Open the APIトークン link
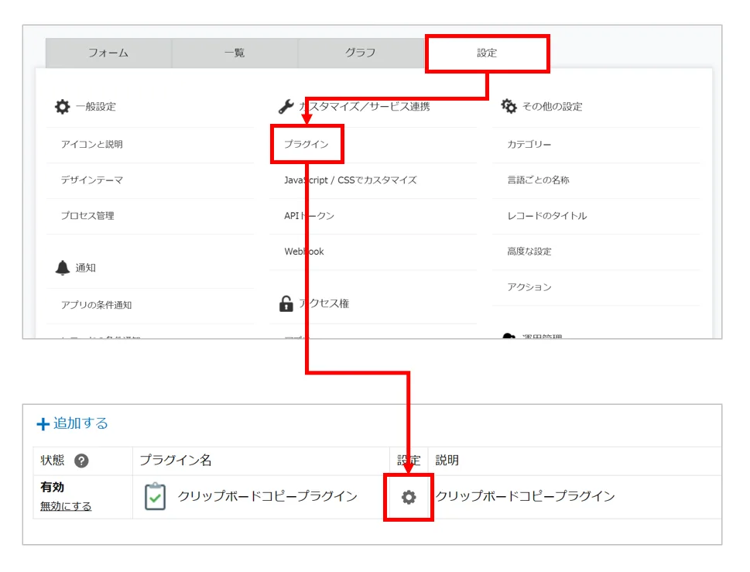This screenshot has width=750, height=572. 309,216
